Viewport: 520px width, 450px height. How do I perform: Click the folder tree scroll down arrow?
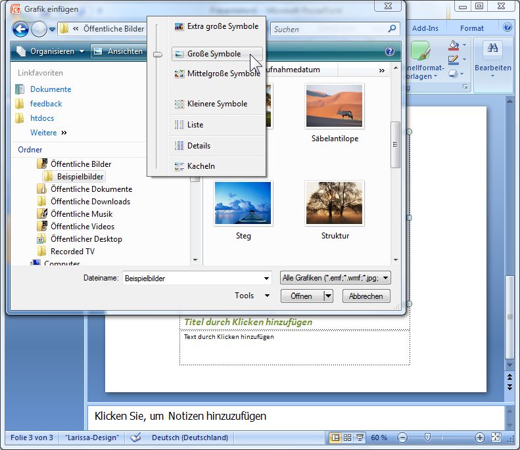(x=195, y=259)
